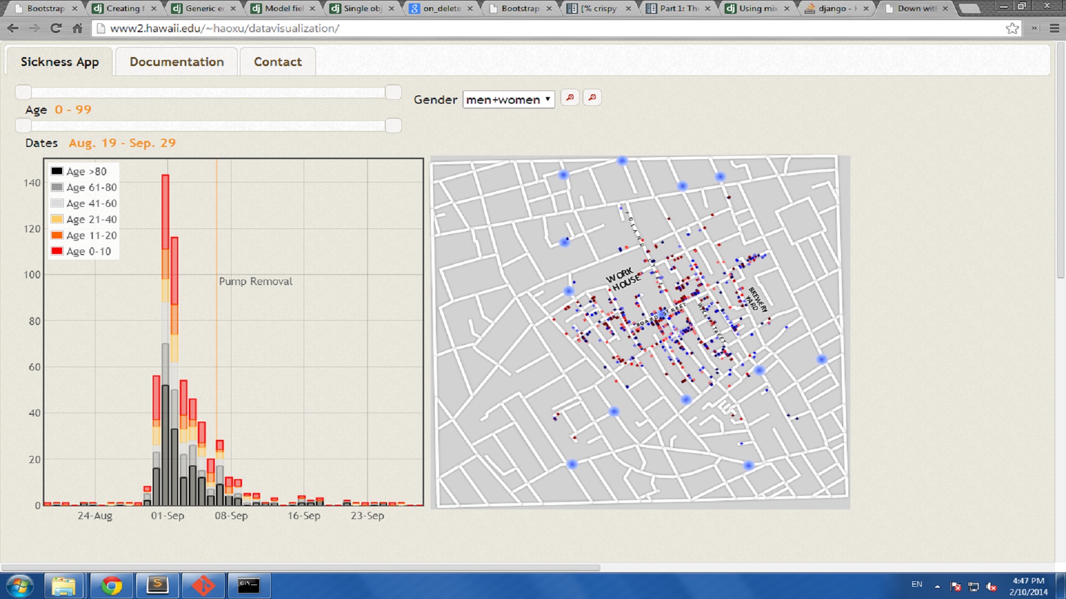Open the command prompt taskbar icon
Viewport: 1066px width, 599px height.
[249, 586]
